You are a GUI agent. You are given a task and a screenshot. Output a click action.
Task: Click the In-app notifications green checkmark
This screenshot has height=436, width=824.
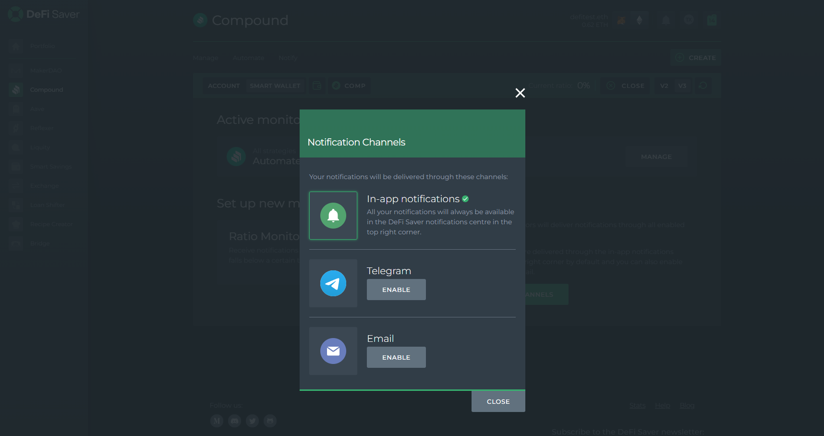point(465,199)
